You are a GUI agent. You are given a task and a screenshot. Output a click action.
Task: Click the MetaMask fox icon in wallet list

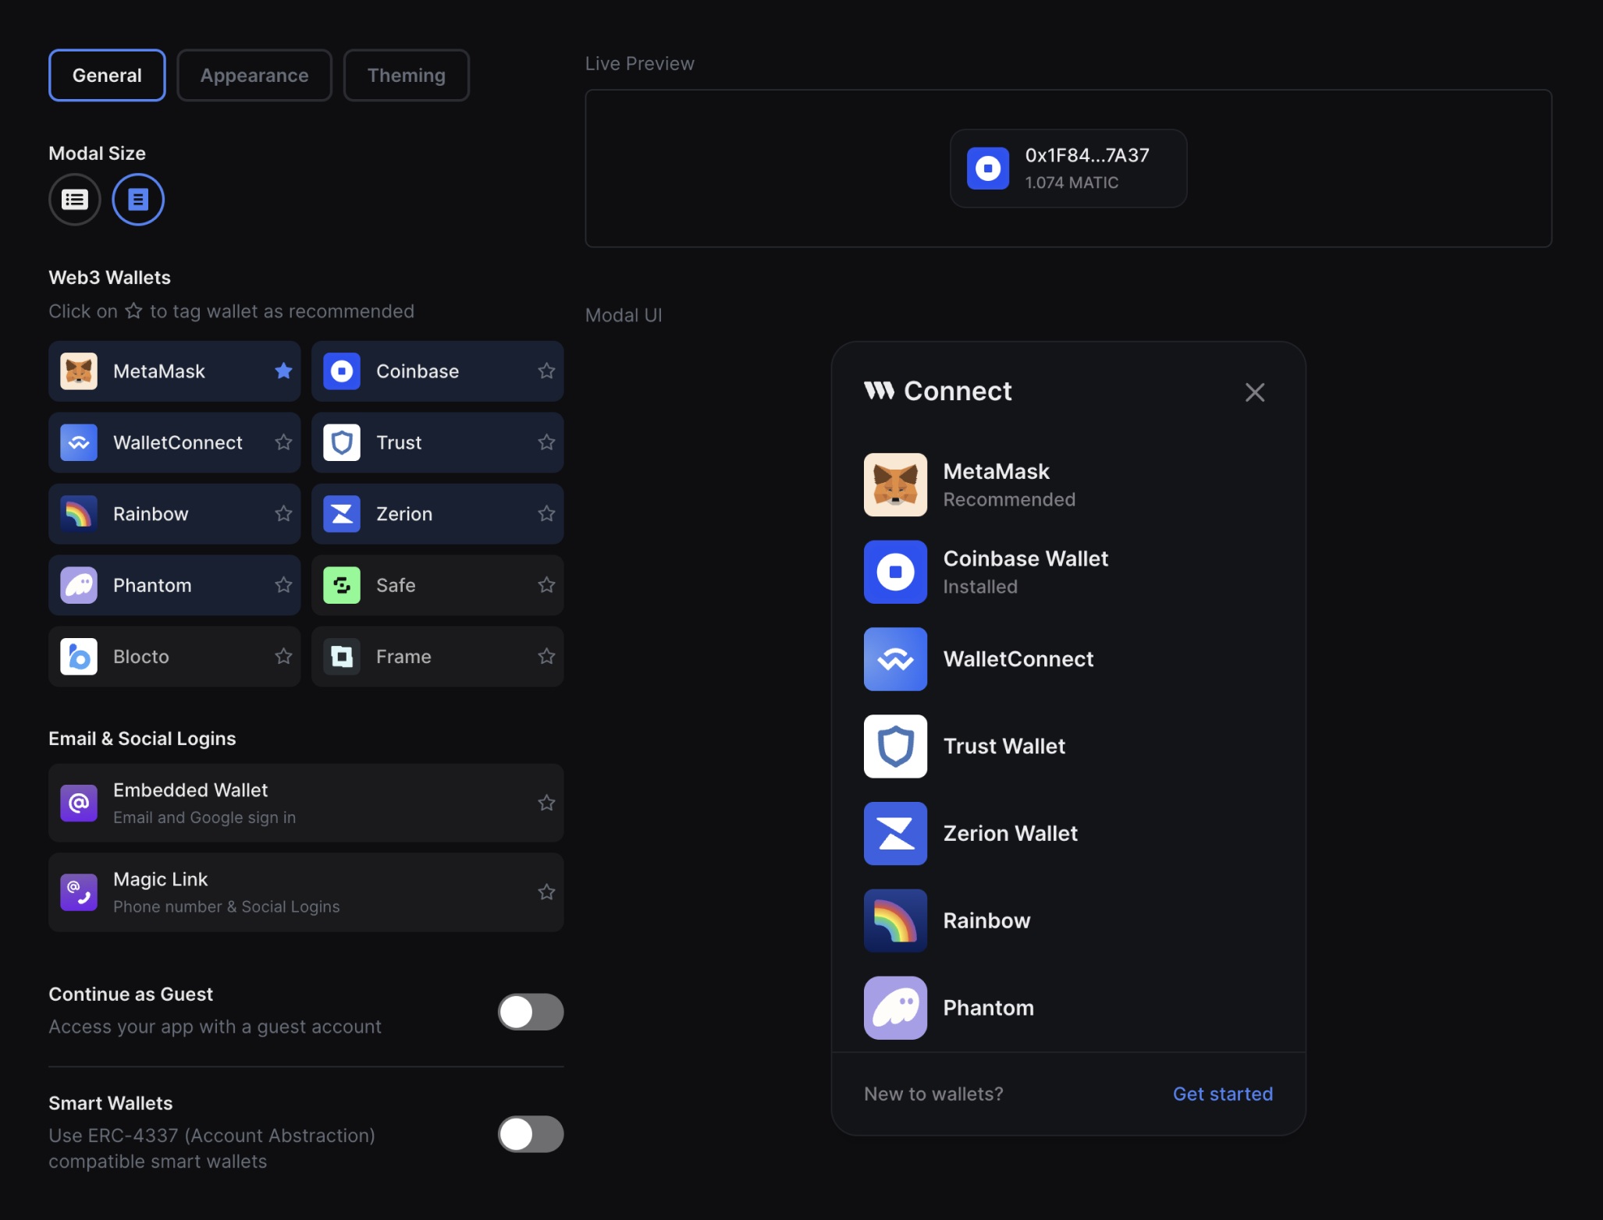click(x=78, y=371)
